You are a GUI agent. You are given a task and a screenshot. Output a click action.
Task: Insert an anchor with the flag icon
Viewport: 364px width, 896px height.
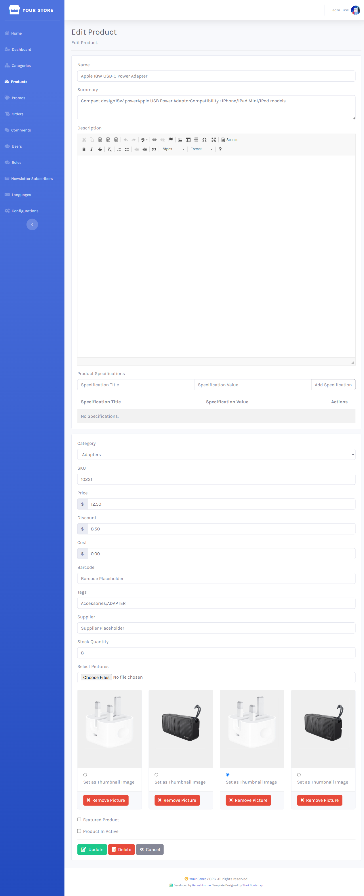[171, 140]
